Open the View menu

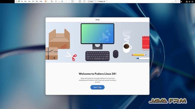29,1
